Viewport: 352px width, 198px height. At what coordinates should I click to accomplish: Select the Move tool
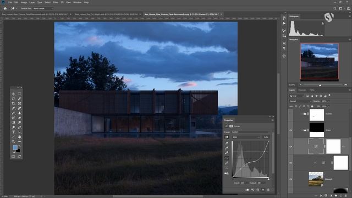pyautogui.click(x=13, y=94)
